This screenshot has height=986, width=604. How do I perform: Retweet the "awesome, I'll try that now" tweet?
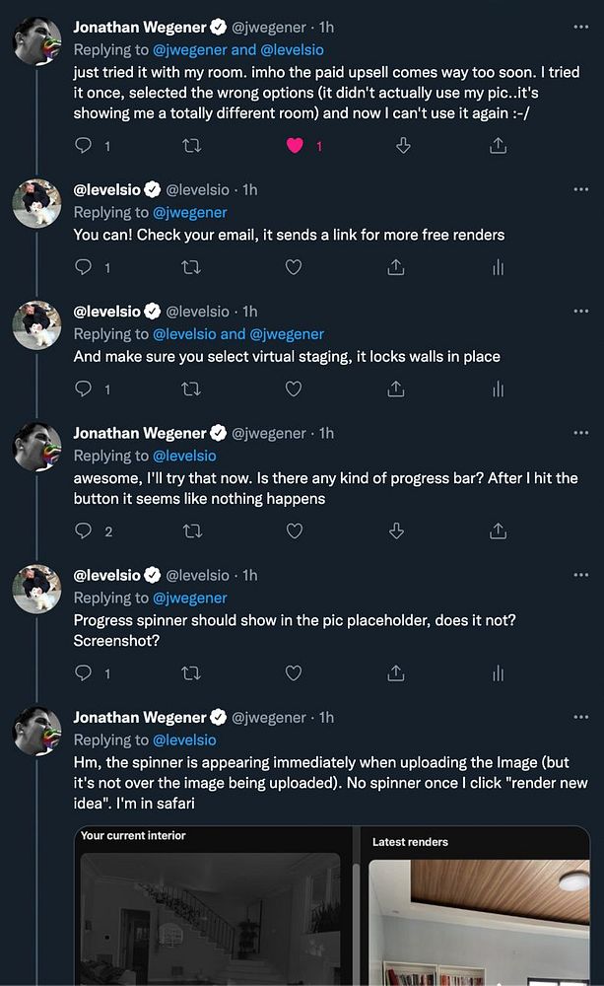coord(192,531)
